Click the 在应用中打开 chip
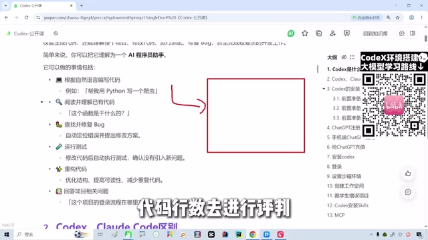Image resolution: width=428 pixels, height=240 pixels. pos(366,18)
